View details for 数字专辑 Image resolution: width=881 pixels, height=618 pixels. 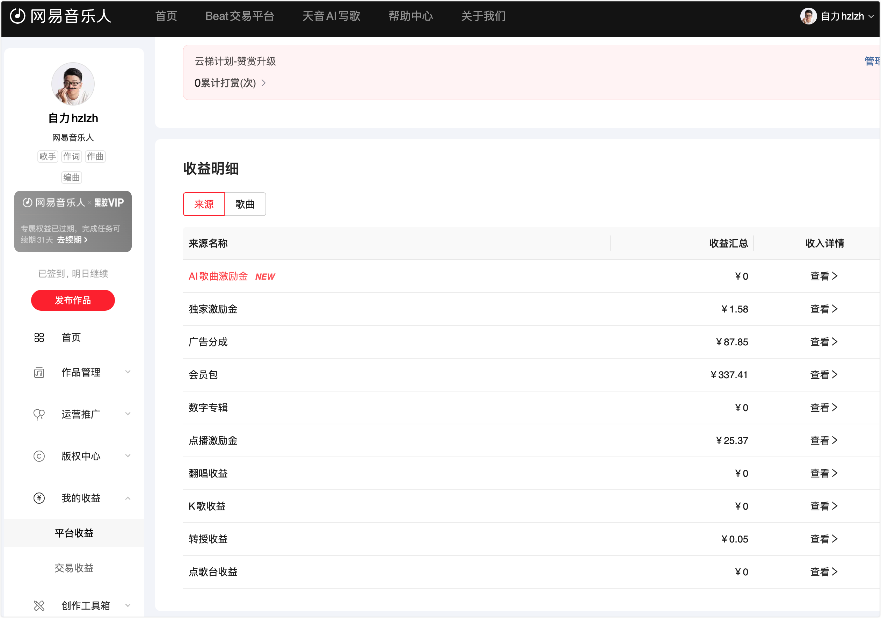pyautogui.click(x=824, y=408)
